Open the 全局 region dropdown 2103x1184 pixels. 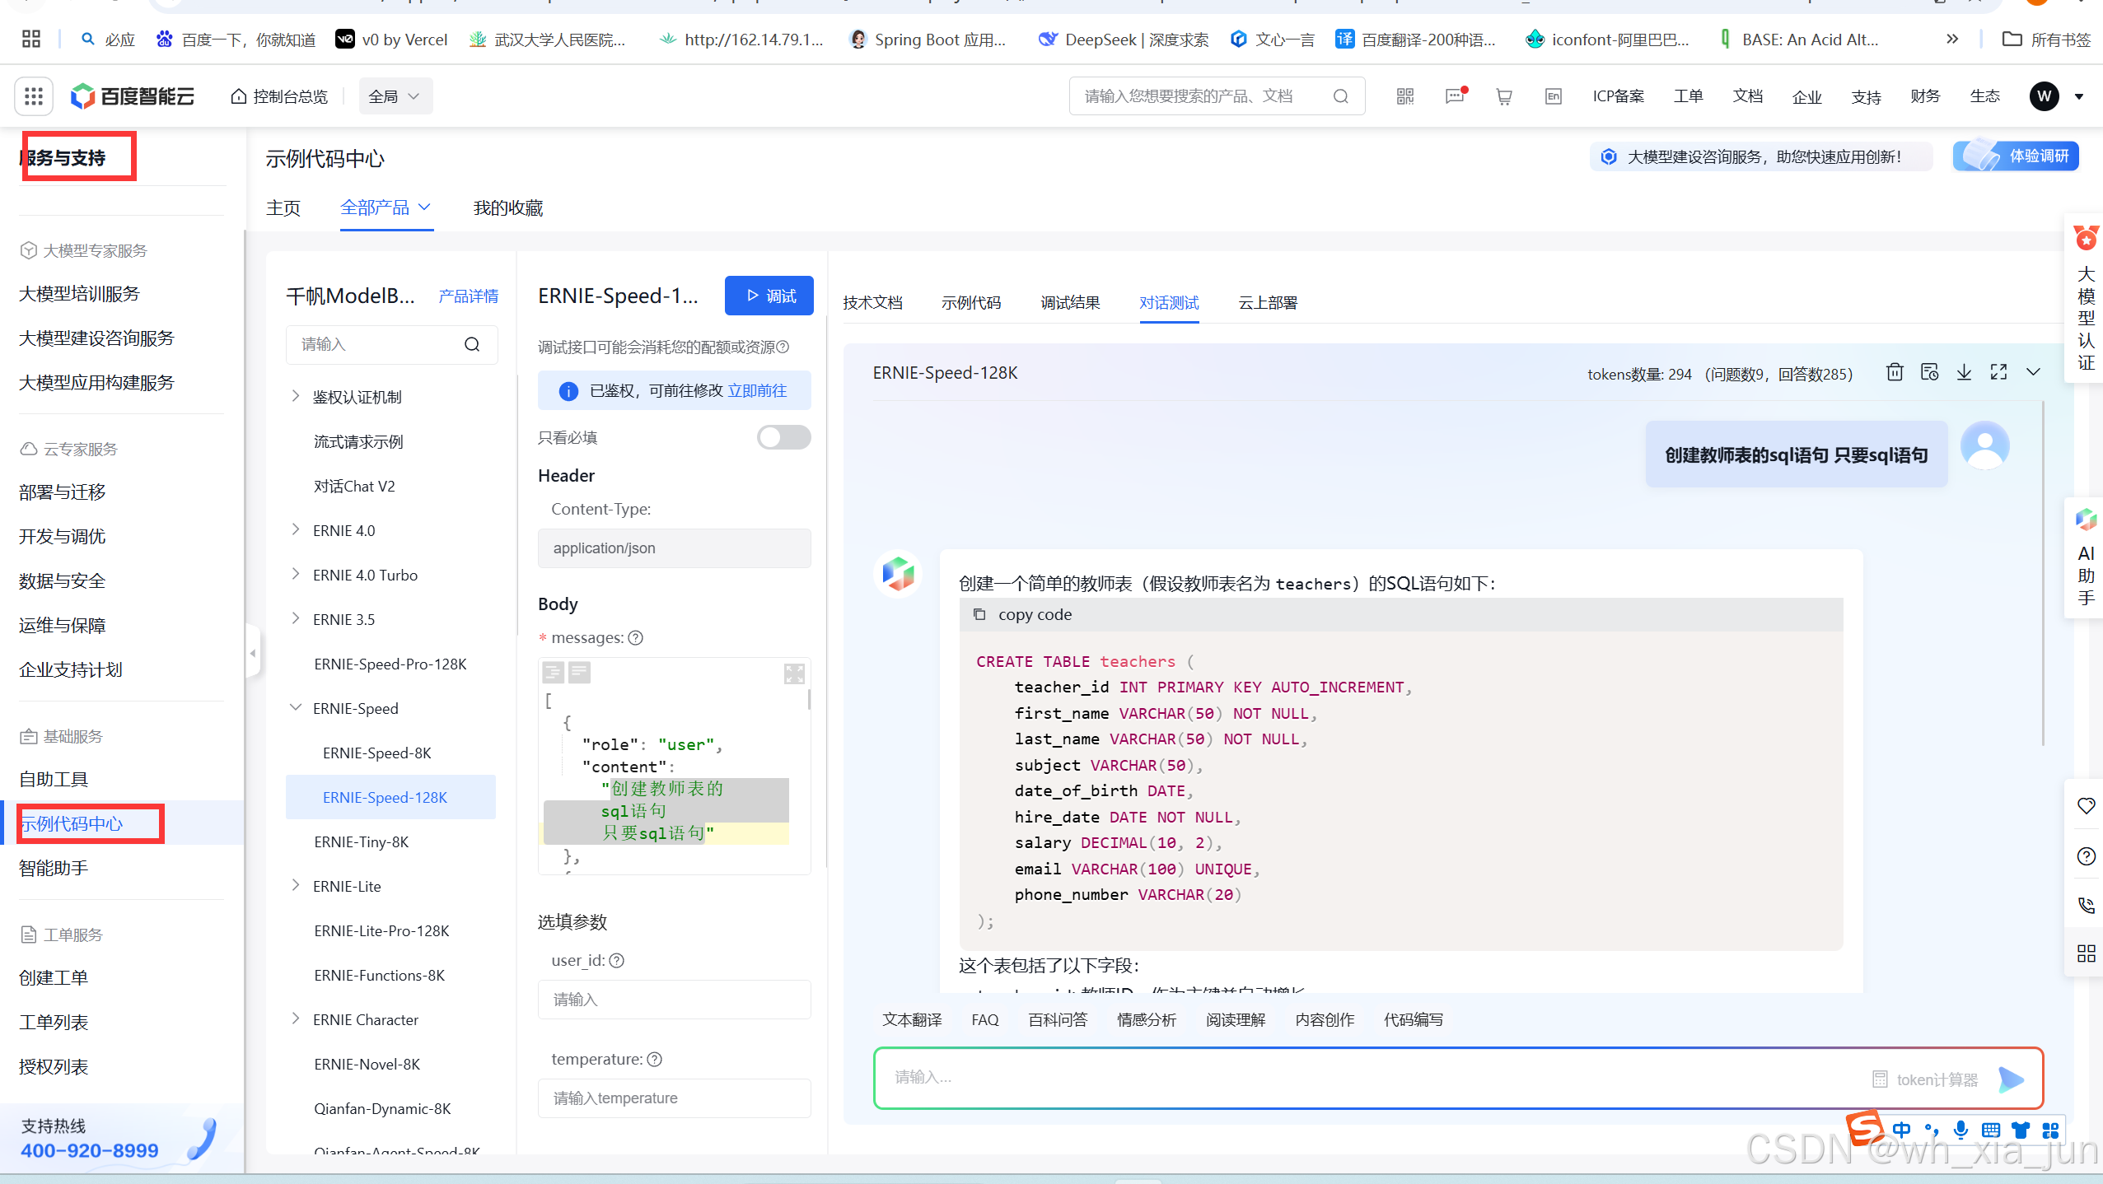pyautogui.click(x=395, y=96)
